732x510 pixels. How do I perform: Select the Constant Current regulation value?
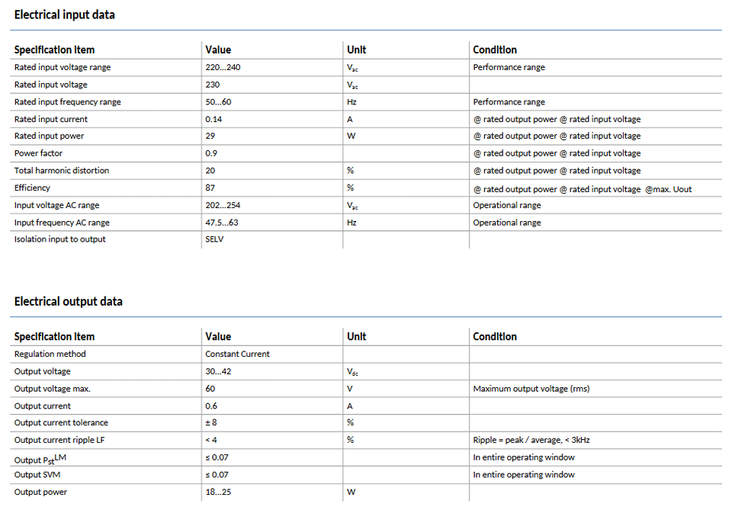[237, 354]
